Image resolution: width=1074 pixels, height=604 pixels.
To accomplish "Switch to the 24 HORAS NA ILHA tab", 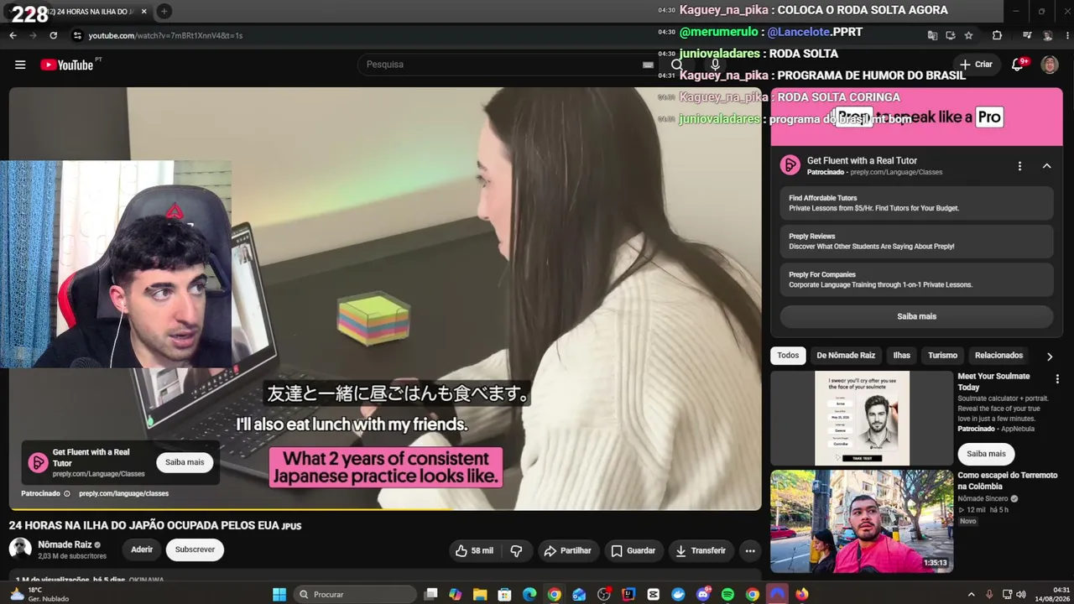I will click(91, 12).
